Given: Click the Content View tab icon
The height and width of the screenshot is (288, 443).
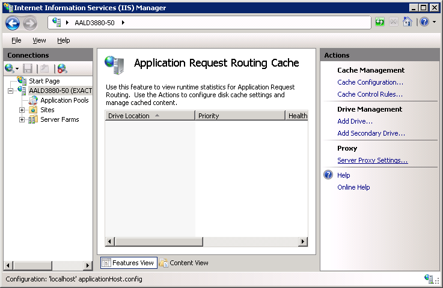Looking at the screenshot, I should pyautogui.click(x=163, y=263).
